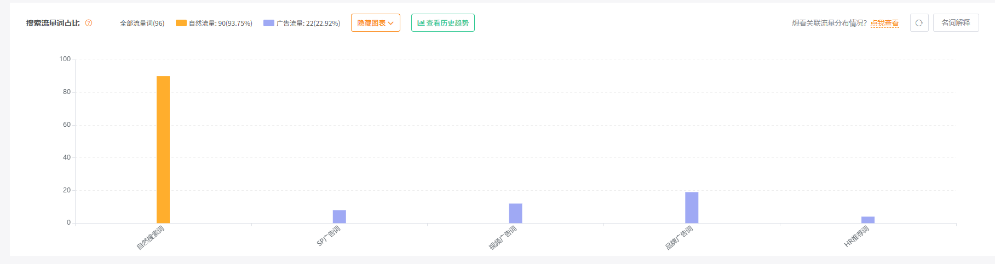Select the 视频广告词 bar
995x264 pixels.
[x=515, y=213]
